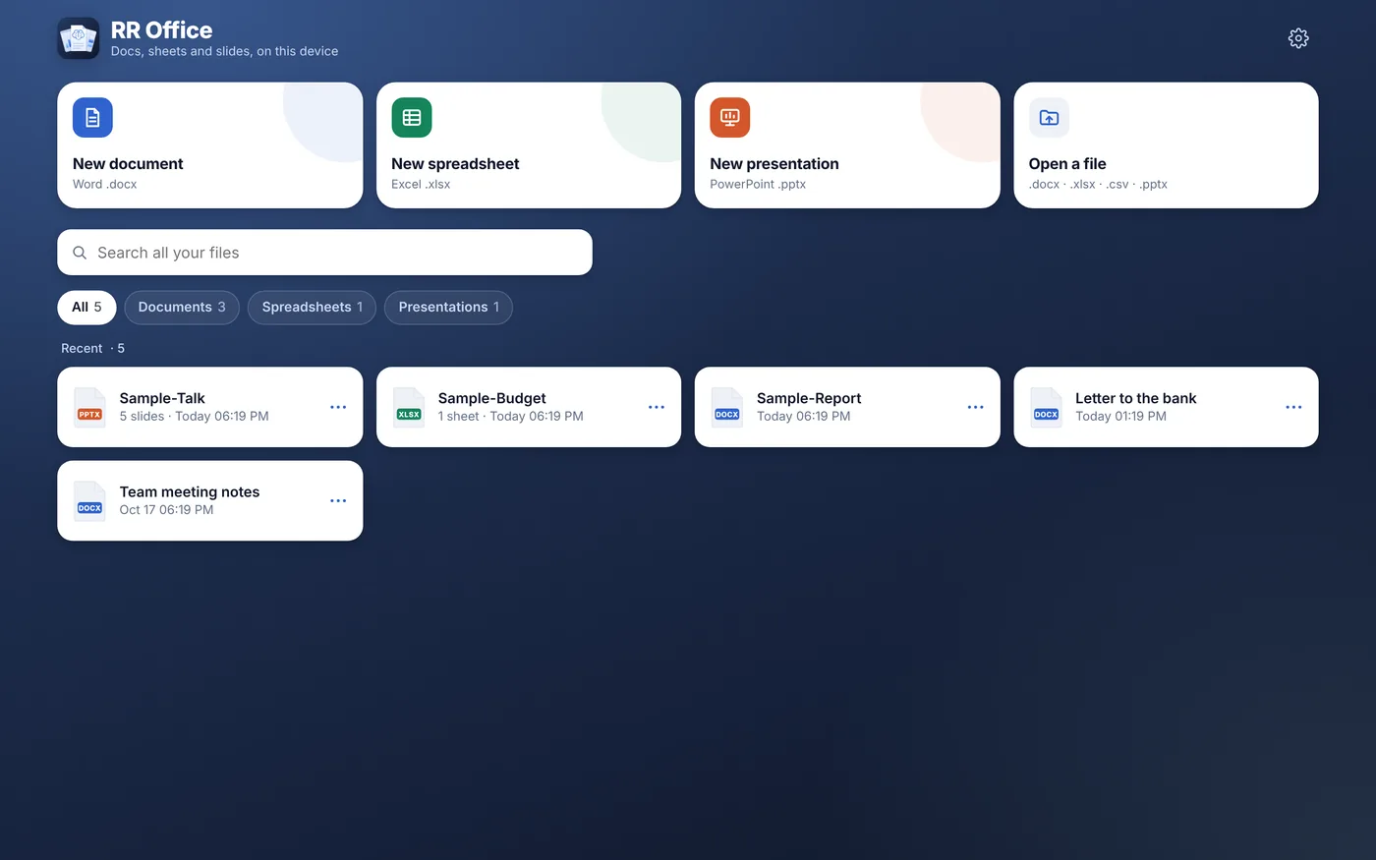Click the 'Today 01:19 PM' timestamp
Image resolution: width=1376 pixels, height=860 pixels.
tap(1120, 417)
